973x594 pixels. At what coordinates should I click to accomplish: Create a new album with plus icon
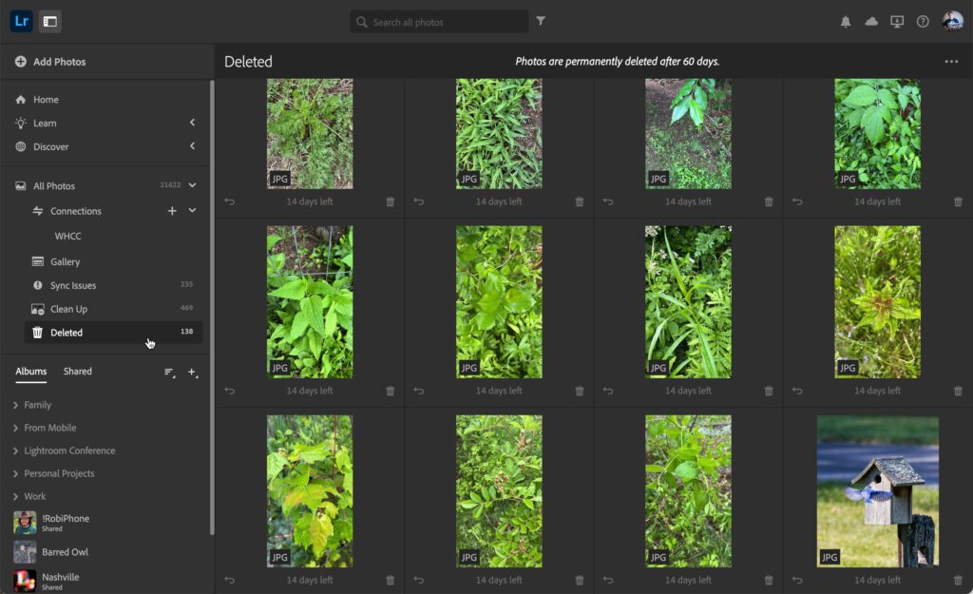point(192,373)
